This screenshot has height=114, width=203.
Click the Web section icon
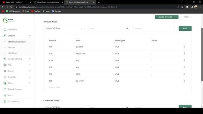(x=5, y=65)
